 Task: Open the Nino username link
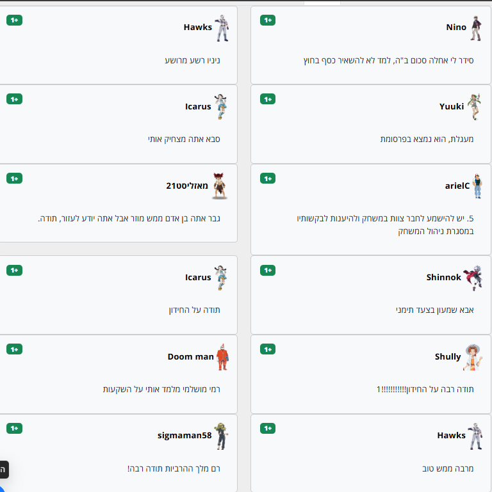(456, 28)
